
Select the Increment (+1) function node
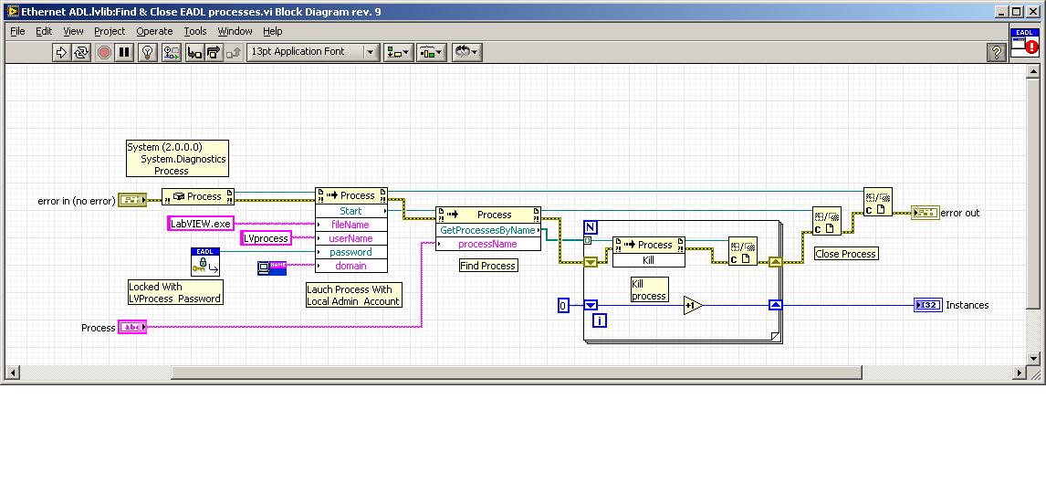692,306
